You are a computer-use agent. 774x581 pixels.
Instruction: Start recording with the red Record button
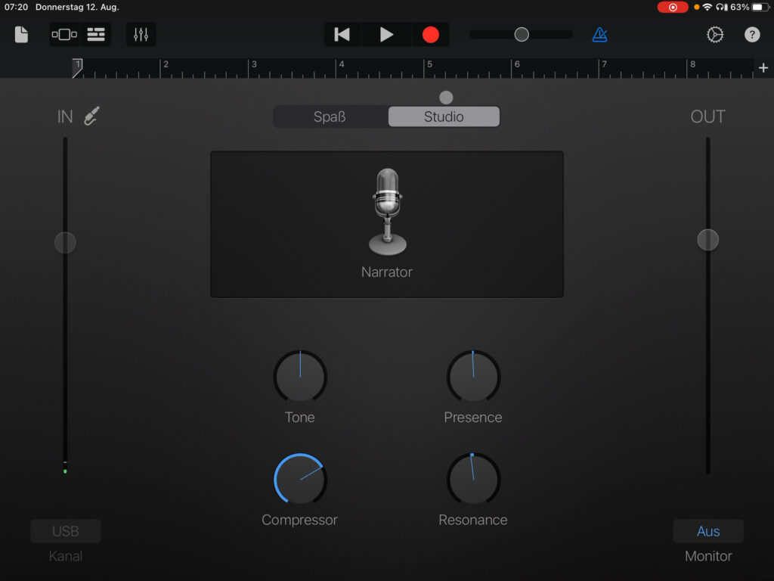(430, 35)
